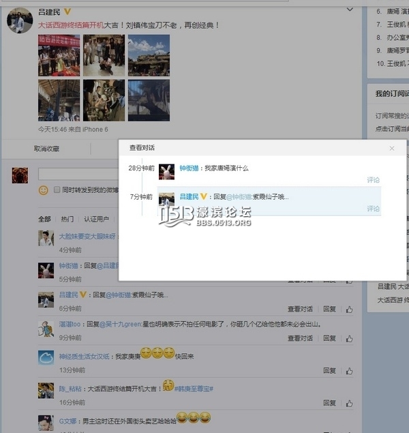The height and width of the screenshot is (433, 409).
Task: Open 吕建民's profile avatar at top
Action: 20,21
